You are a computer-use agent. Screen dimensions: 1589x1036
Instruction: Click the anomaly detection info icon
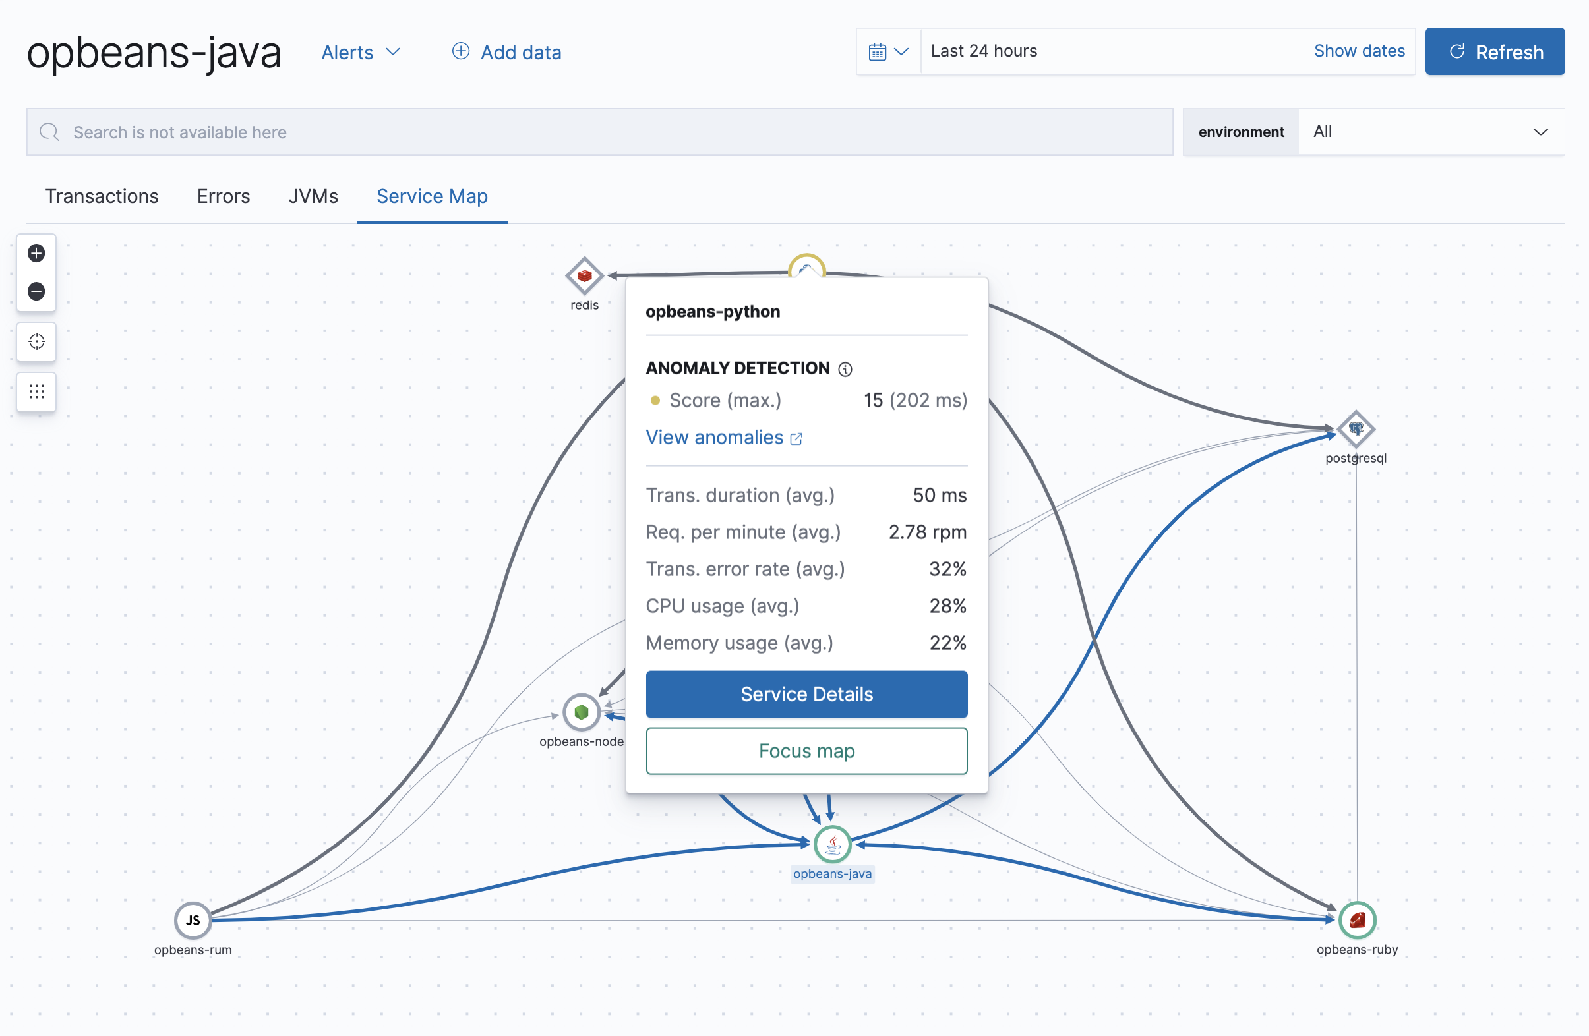point(845,368)
